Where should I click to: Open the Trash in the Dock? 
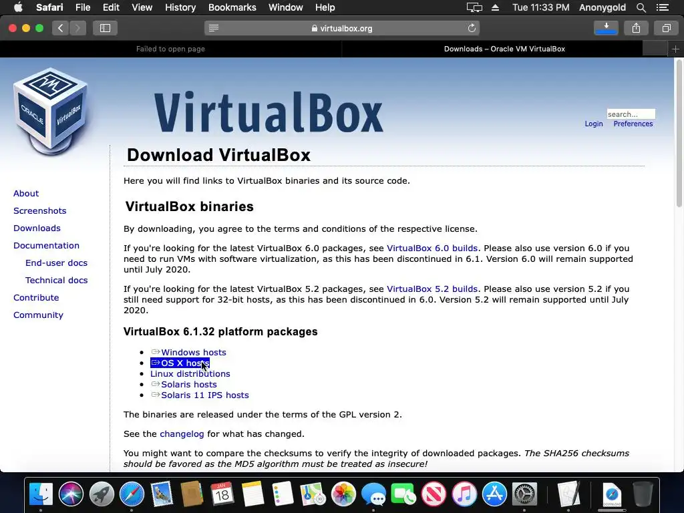coord(643,494)
